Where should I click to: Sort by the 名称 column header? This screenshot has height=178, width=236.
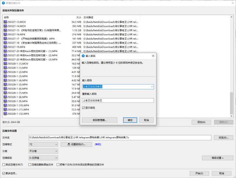pyautogui.click(x=6, y=17)
